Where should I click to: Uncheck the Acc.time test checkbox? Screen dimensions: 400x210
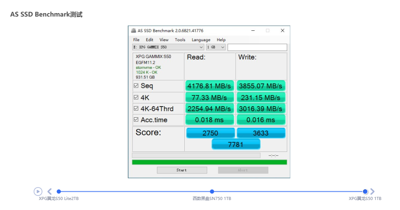pos(136,119)
